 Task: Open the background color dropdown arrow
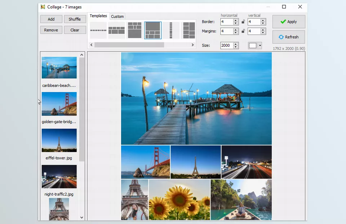(259, 46)
